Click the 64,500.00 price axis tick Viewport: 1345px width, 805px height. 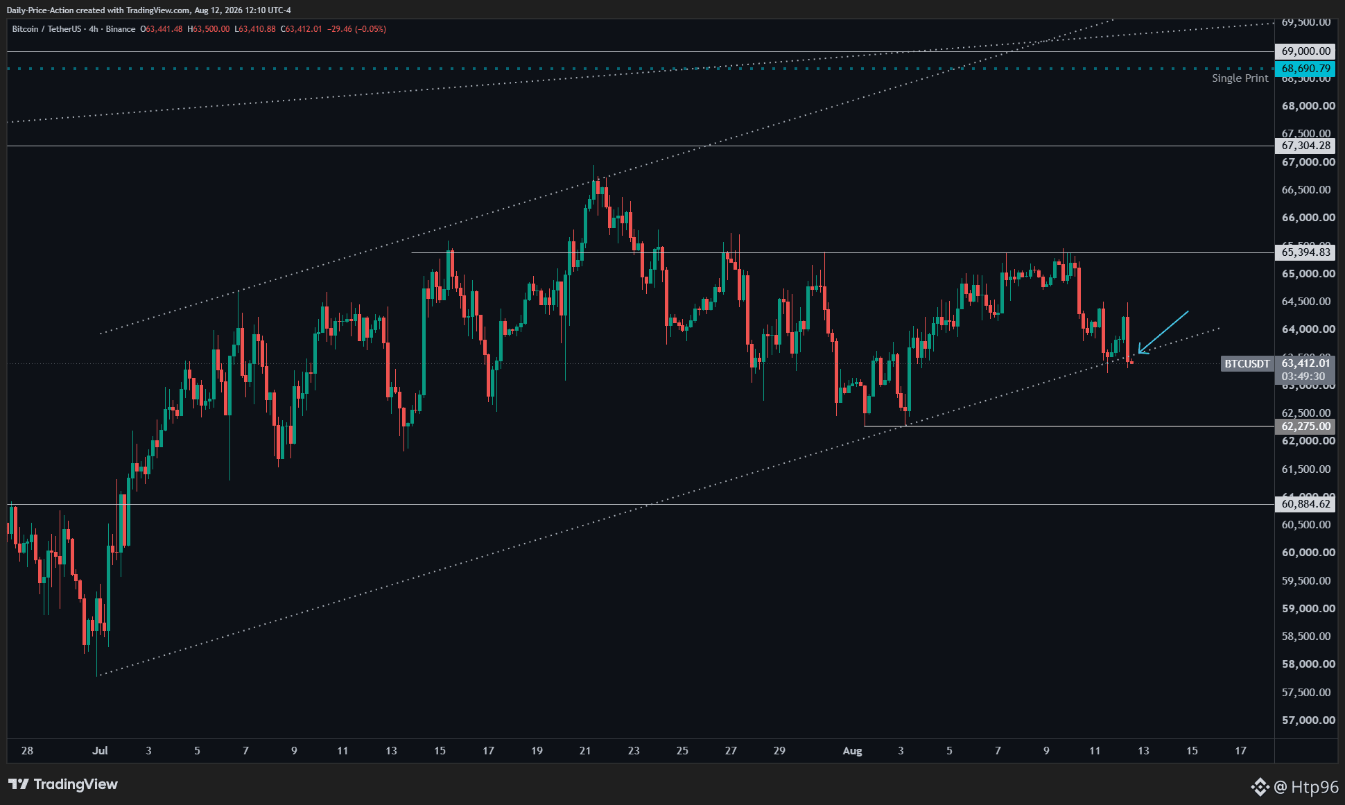click(x=1306, y=302)
